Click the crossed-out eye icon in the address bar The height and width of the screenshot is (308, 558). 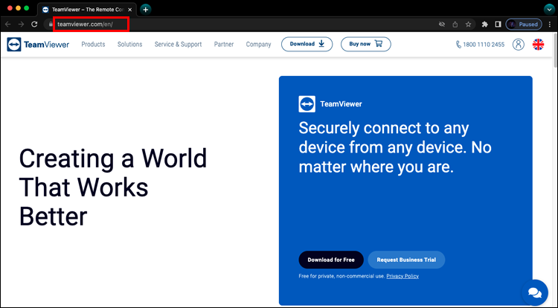(x=442, y=25)
